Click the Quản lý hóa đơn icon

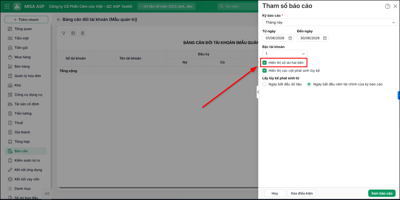[x=10, y=76]
